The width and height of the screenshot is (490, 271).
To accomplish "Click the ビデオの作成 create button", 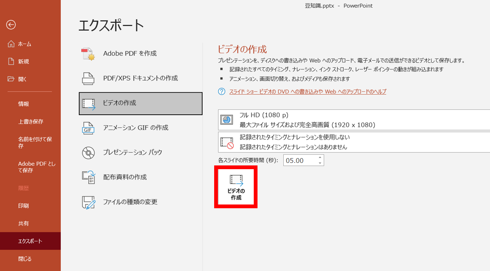I will point(236,187).
